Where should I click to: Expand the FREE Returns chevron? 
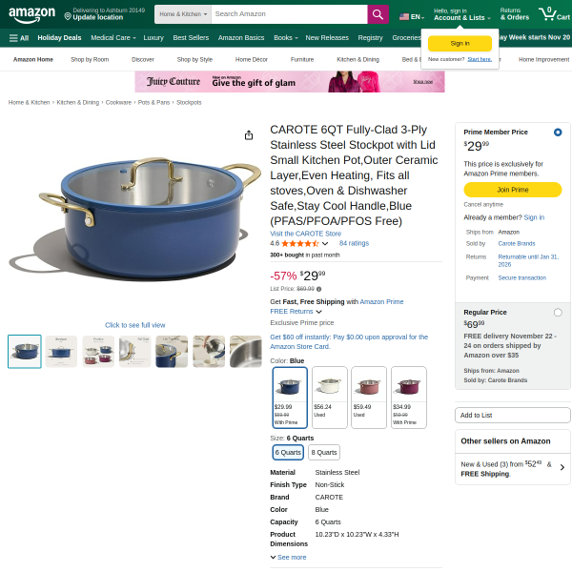318,312
